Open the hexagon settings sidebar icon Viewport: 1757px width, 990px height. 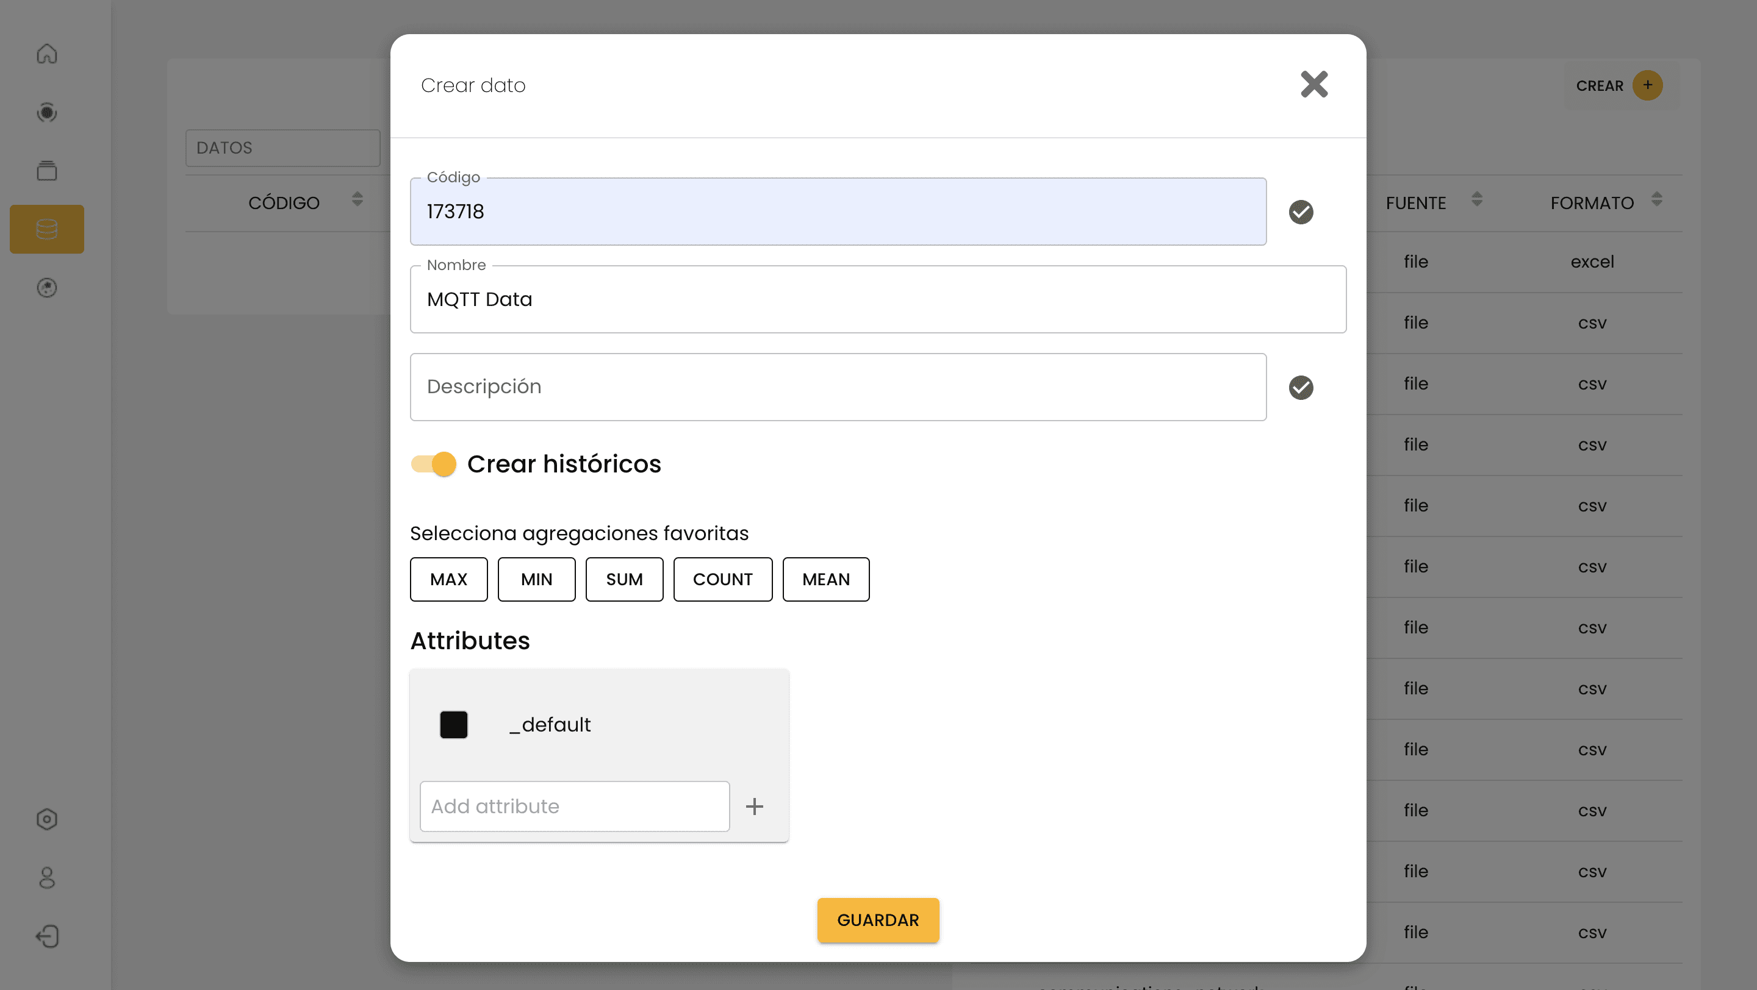[x=46, y=818]
